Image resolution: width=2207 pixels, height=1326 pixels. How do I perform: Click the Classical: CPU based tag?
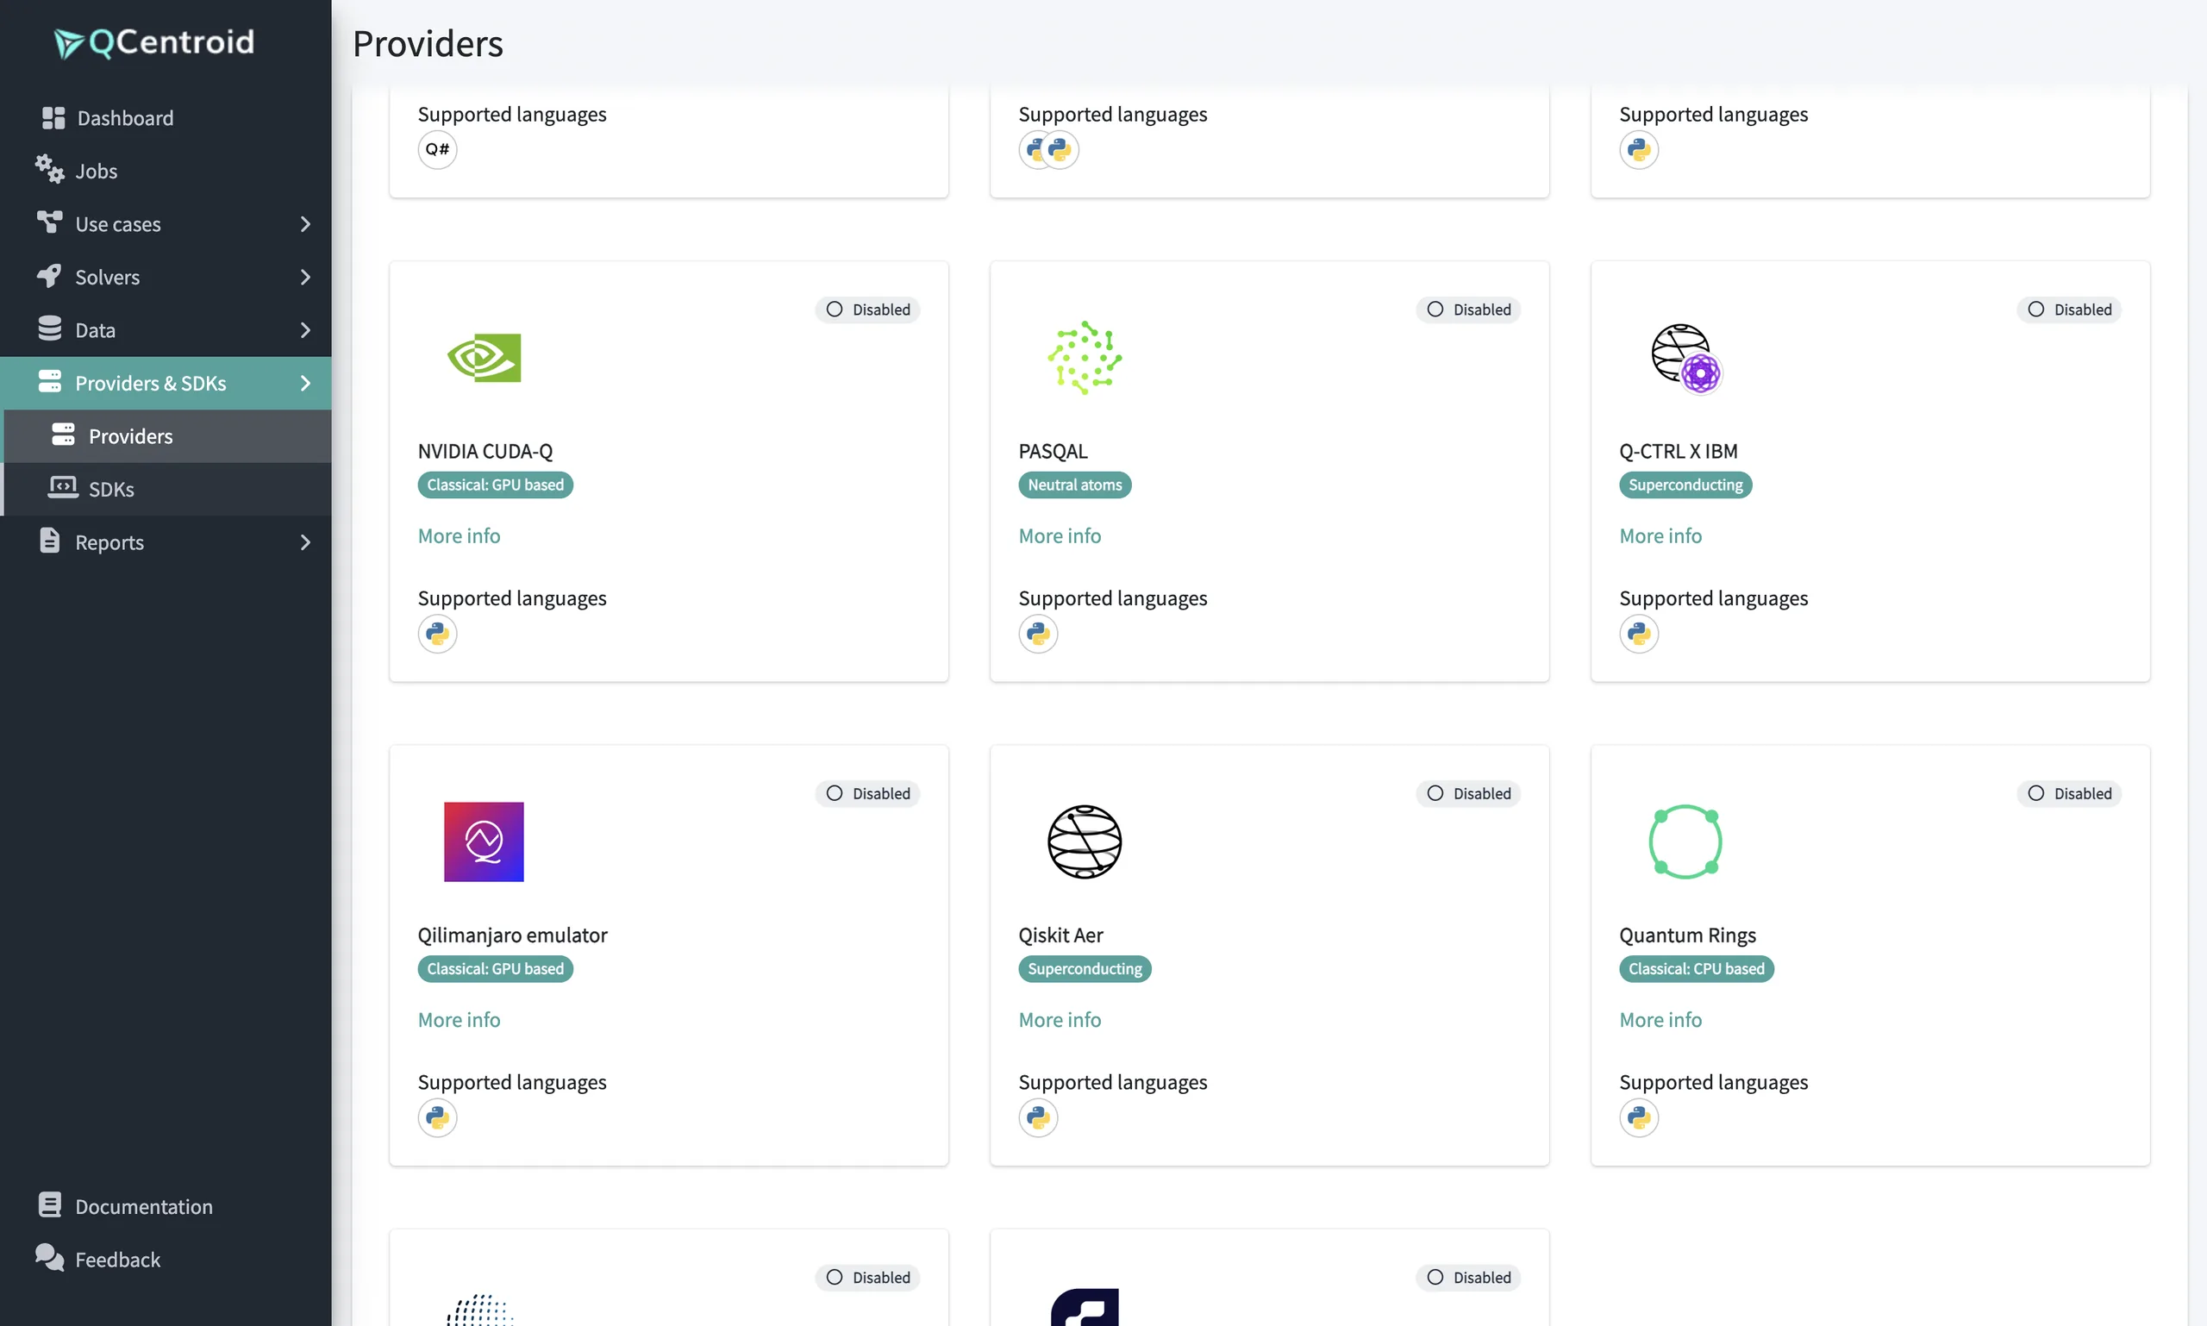[x=1696, y=968]
